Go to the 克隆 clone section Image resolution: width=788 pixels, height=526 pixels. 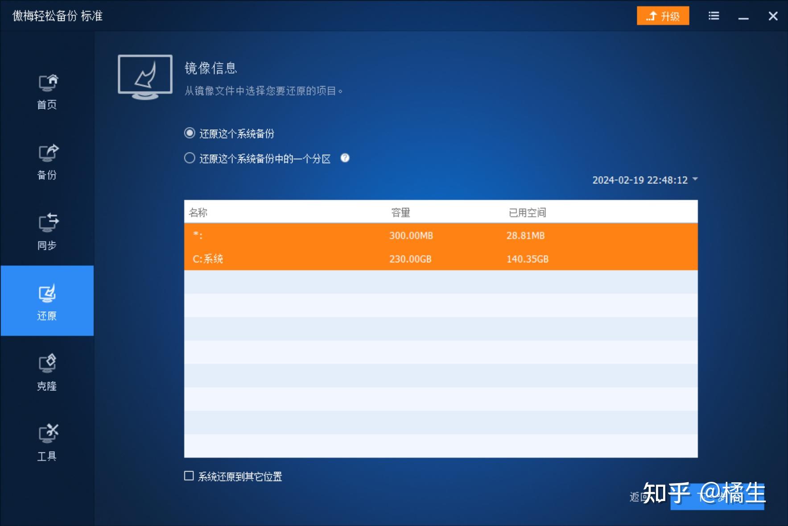coord(48,372)
